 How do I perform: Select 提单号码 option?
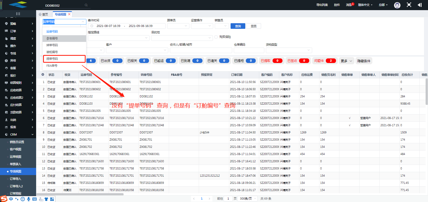point(64,59)
